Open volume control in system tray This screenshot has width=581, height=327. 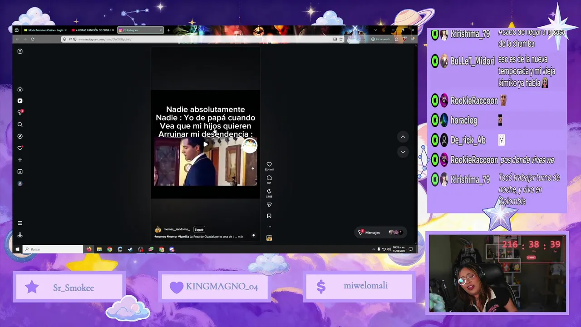click(389, 249)
